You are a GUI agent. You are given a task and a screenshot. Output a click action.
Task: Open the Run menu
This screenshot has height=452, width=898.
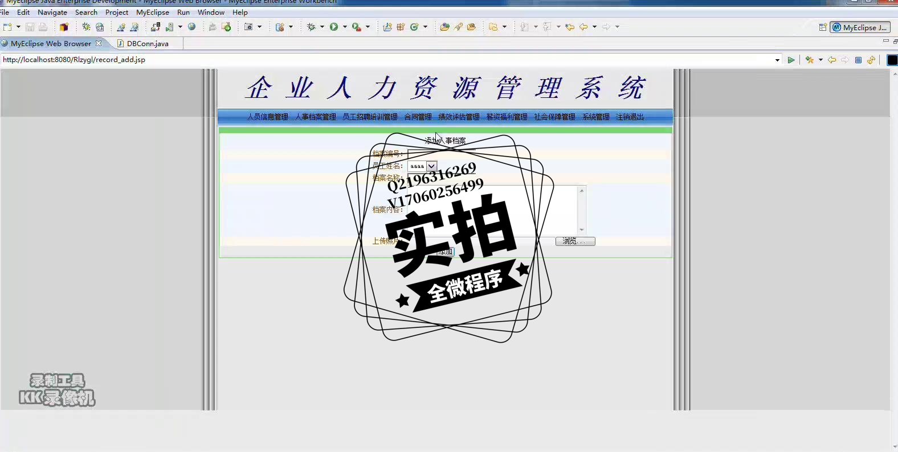pyautogui.click(x=183, y=12)
